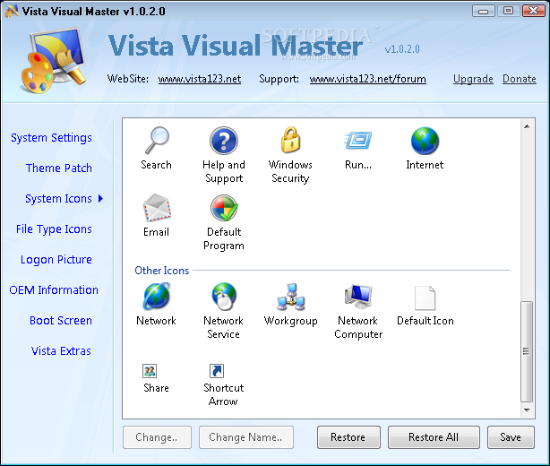Click the Restore All button
The width and height of the screenshot is (550, 466).
click(434, 437)
